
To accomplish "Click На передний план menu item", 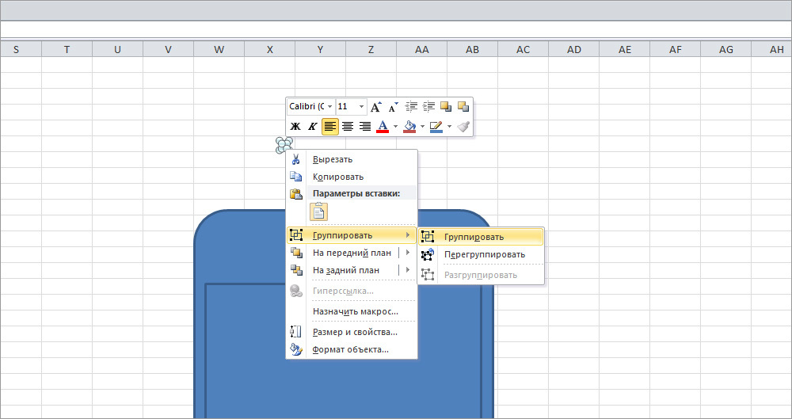I will coord(352,253).
